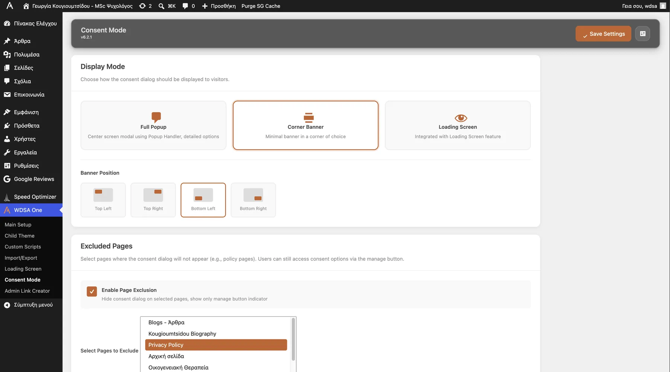
Task: Open Import/Export submenu item
Action: tap(21, 258)
